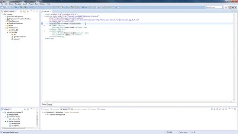The height and width of the screenshot is (134, 238).
Task: Expand JAX-WS Web Services node
Action: click(x=6, y=17)
